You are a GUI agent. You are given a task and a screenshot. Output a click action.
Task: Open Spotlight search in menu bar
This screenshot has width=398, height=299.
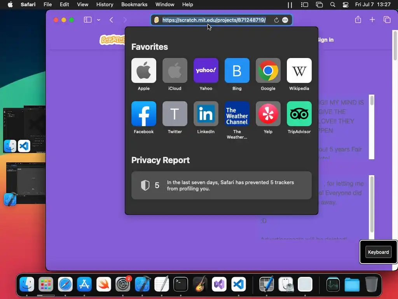click(333, 5)
